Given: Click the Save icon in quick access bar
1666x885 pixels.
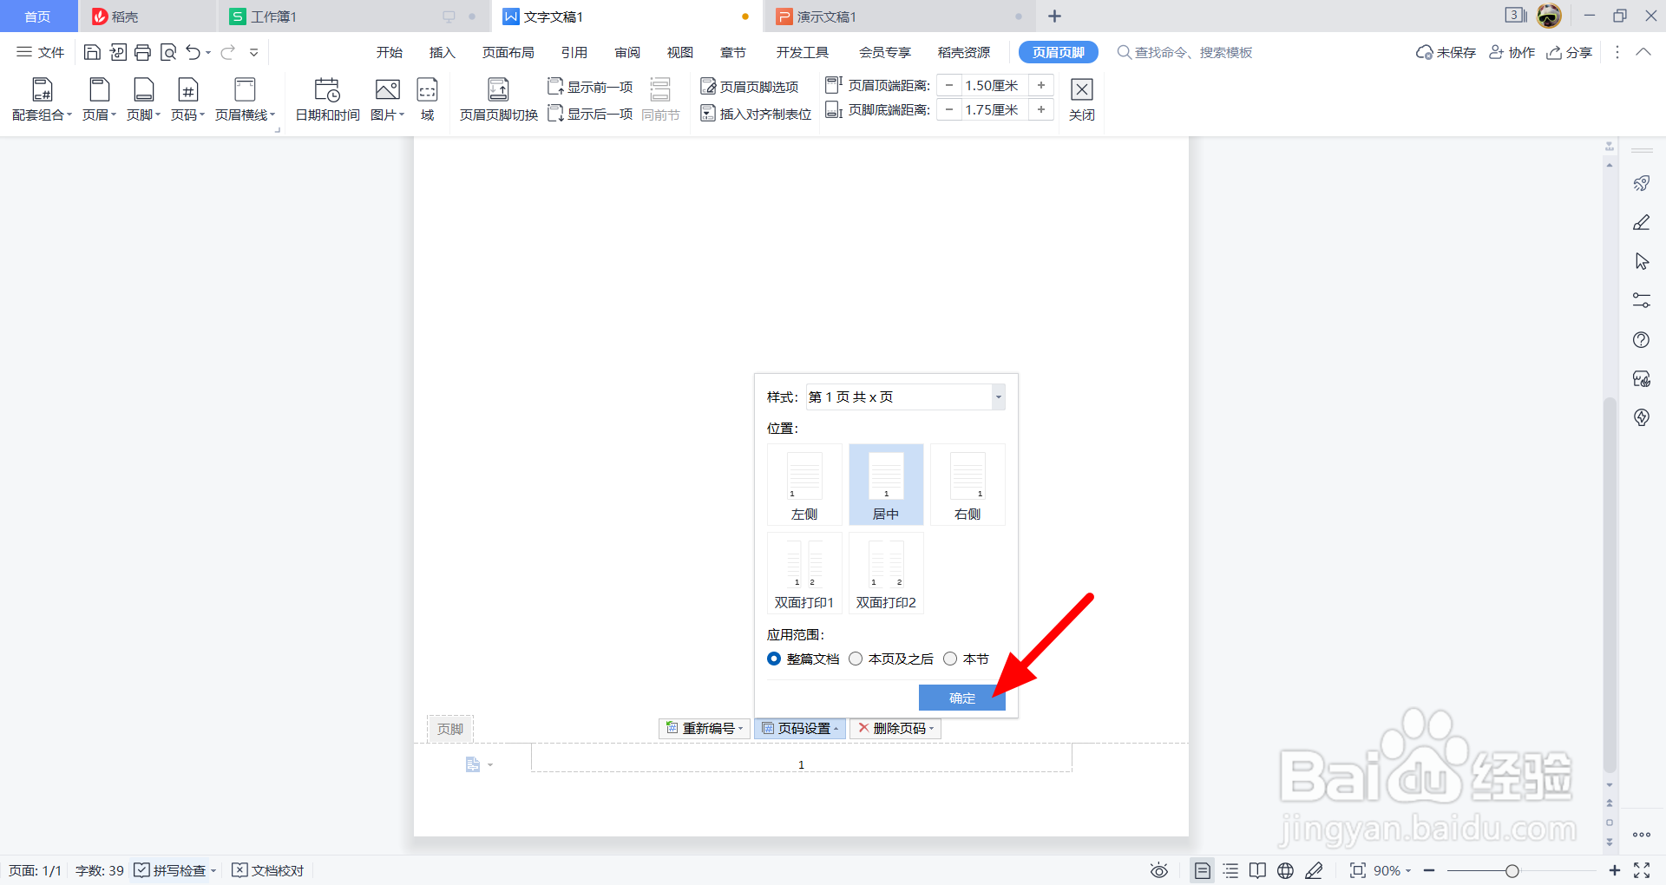Looking at the screenshot, I should [92, 52].
